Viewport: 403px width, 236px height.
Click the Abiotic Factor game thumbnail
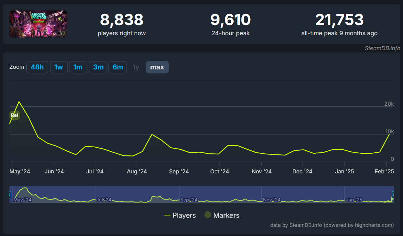pyautogui.click(x=38, y=24)
